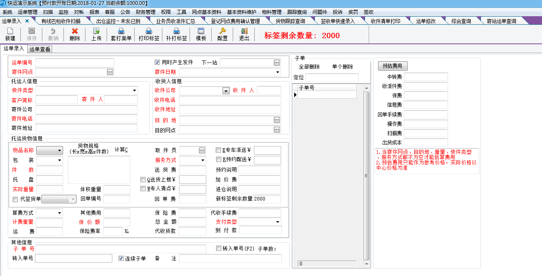Open the 收件公司 dropdown
The width and height of the screenshot is (542, 276).
[x=226, y=91]
